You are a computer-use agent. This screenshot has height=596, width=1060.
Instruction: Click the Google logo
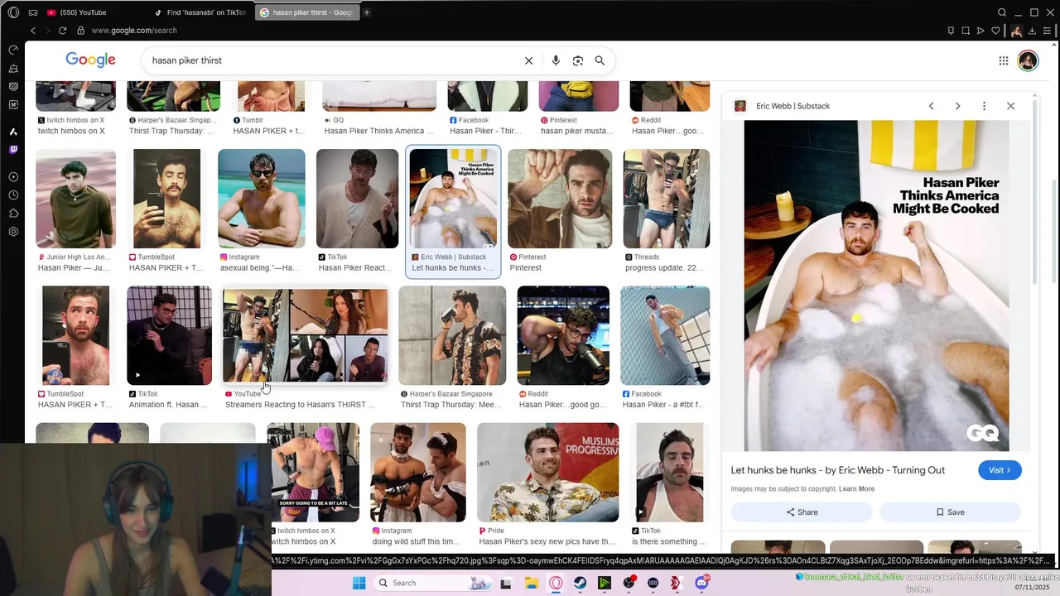click(90, 60)
